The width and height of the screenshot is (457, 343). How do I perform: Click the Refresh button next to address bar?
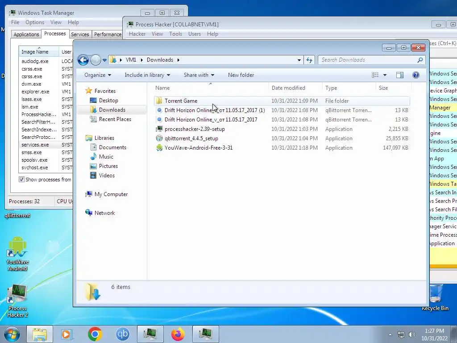309,60
